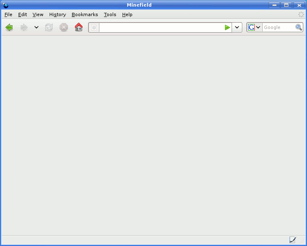Focus the Google search field

[x=278, y=27]
